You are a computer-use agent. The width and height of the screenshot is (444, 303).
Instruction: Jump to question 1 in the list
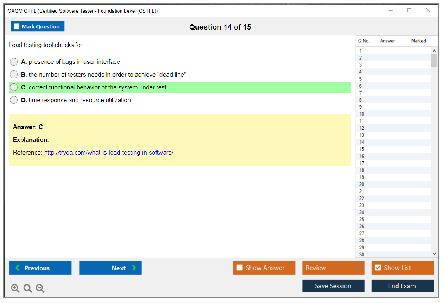(361, 51)
